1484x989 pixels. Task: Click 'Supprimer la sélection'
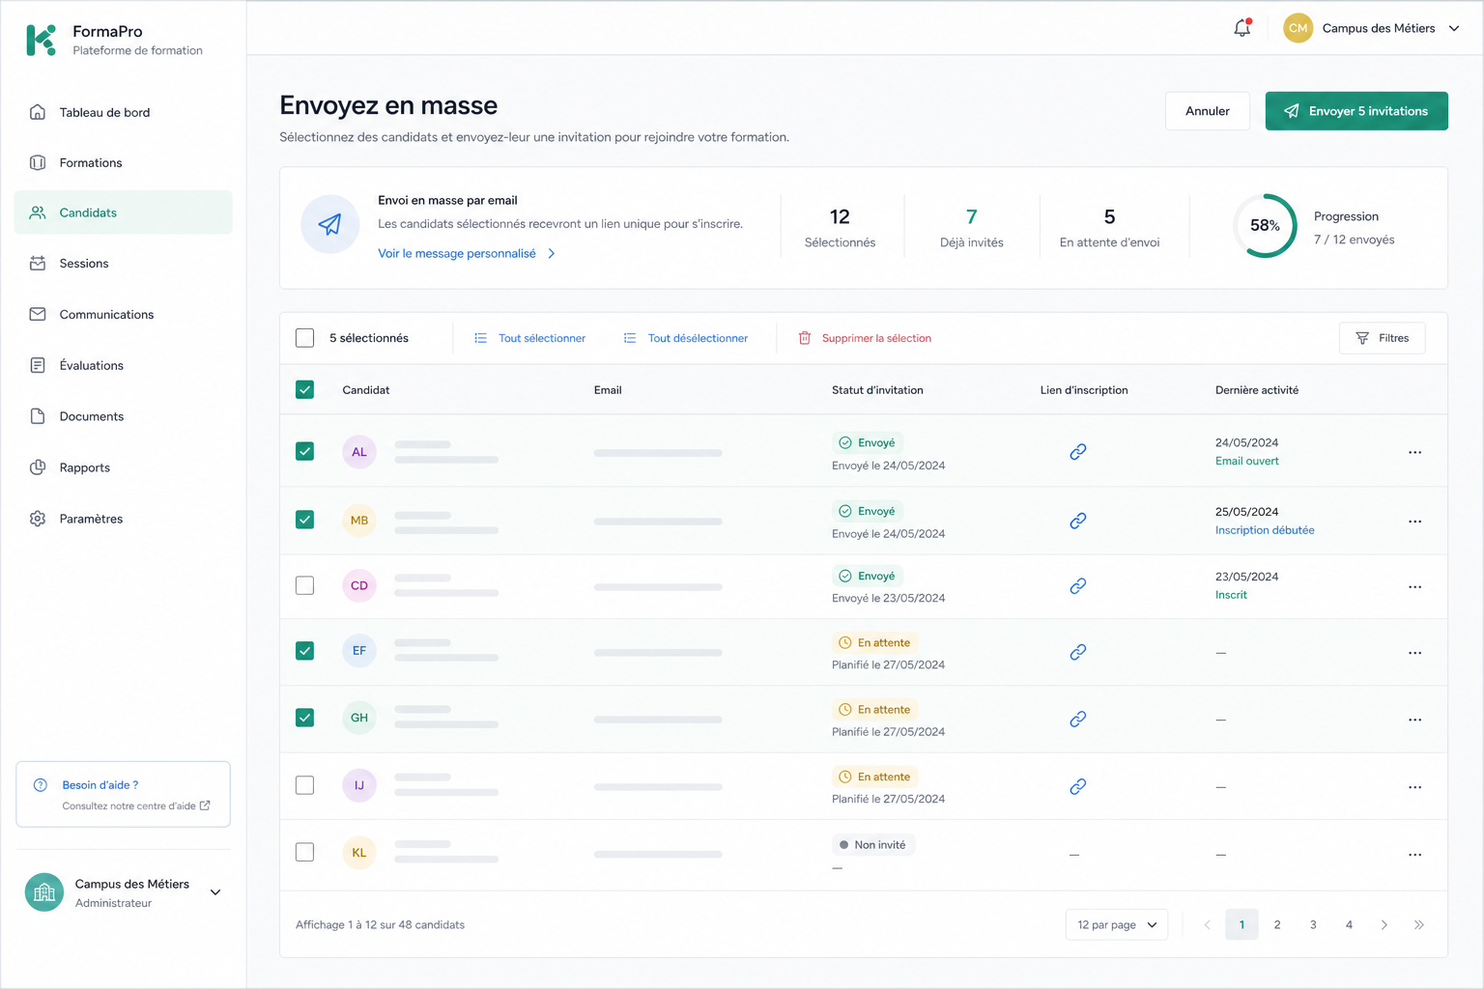[x=865, y=338]
